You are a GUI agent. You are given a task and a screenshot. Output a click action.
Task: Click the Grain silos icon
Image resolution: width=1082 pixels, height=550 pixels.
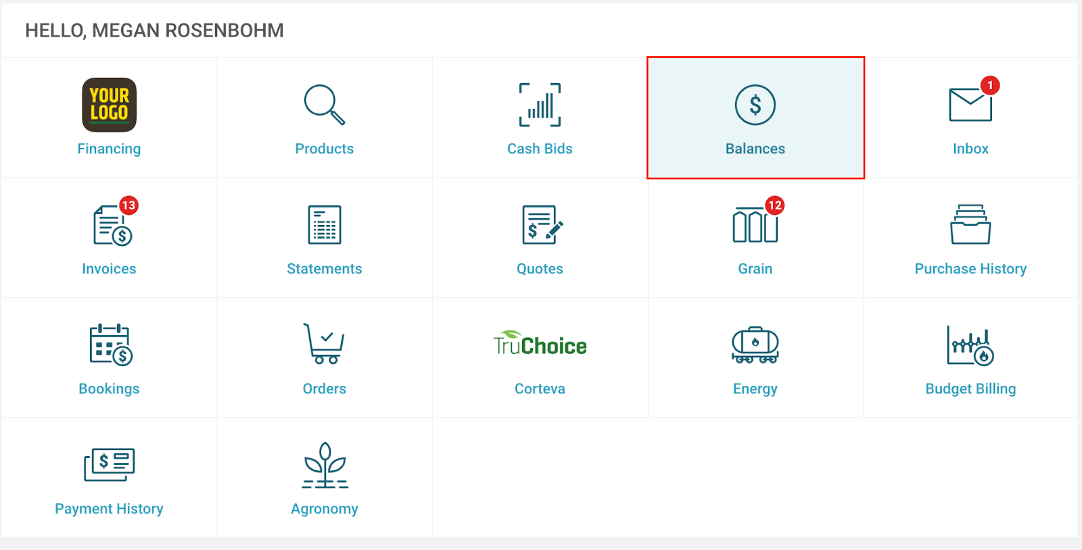(755, 225)
